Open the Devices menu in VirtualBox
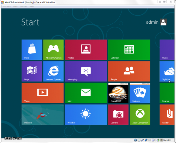 tap(23, 7)
